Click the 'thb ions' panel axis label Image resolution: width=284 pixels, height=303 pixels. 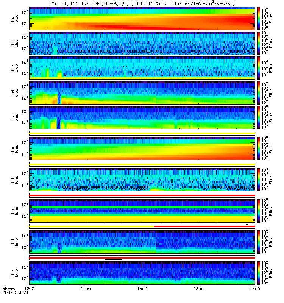tap(15, 180)
